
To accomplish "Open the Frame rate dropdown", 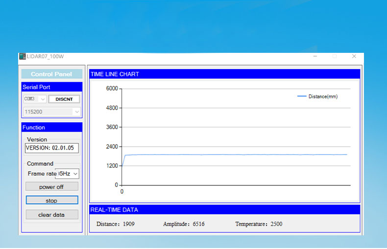I will (x=75, y=174).
